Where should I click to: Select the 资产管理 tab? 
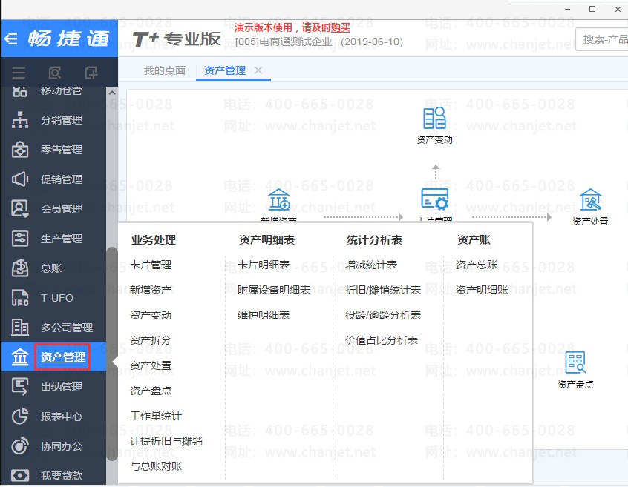click(225, 70)
